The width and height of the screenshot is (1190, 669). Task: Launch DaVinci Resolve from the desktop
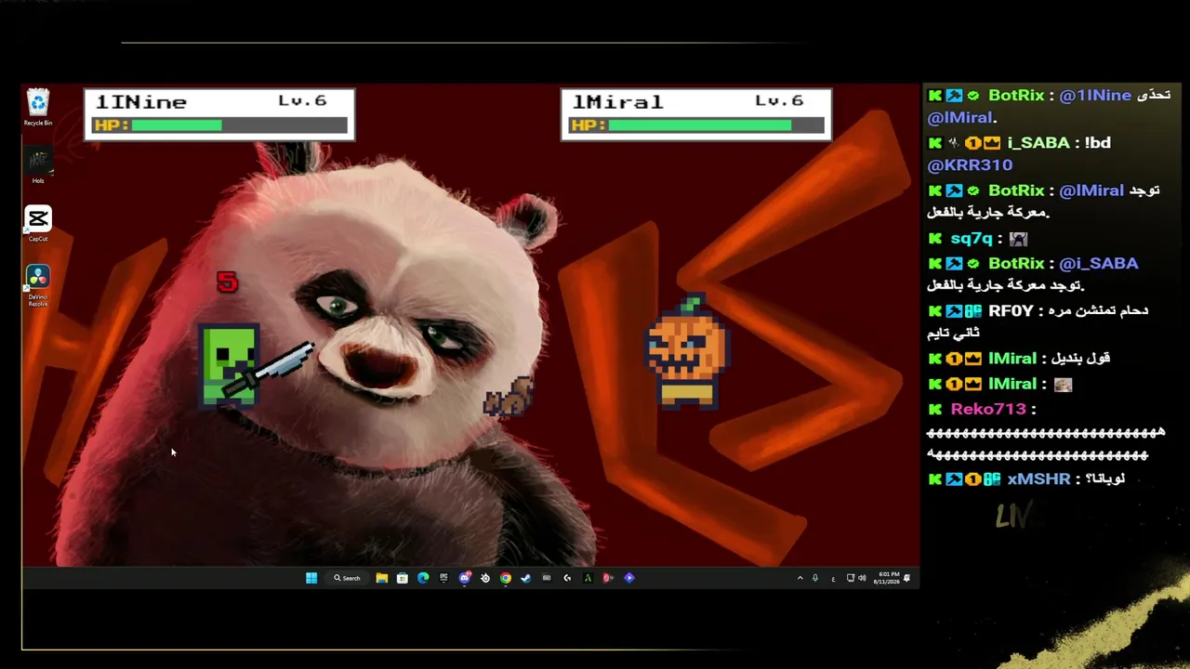click(x=38, y=285)
